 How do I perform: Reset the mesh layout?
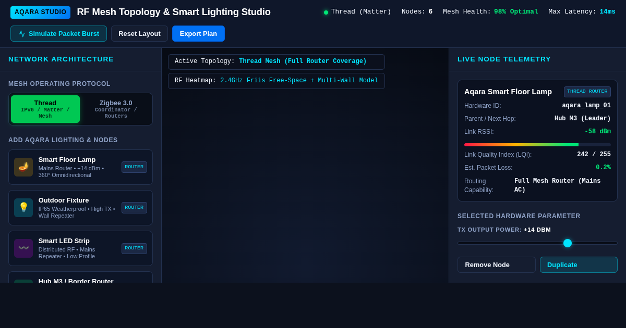click(x=139, y=34)
